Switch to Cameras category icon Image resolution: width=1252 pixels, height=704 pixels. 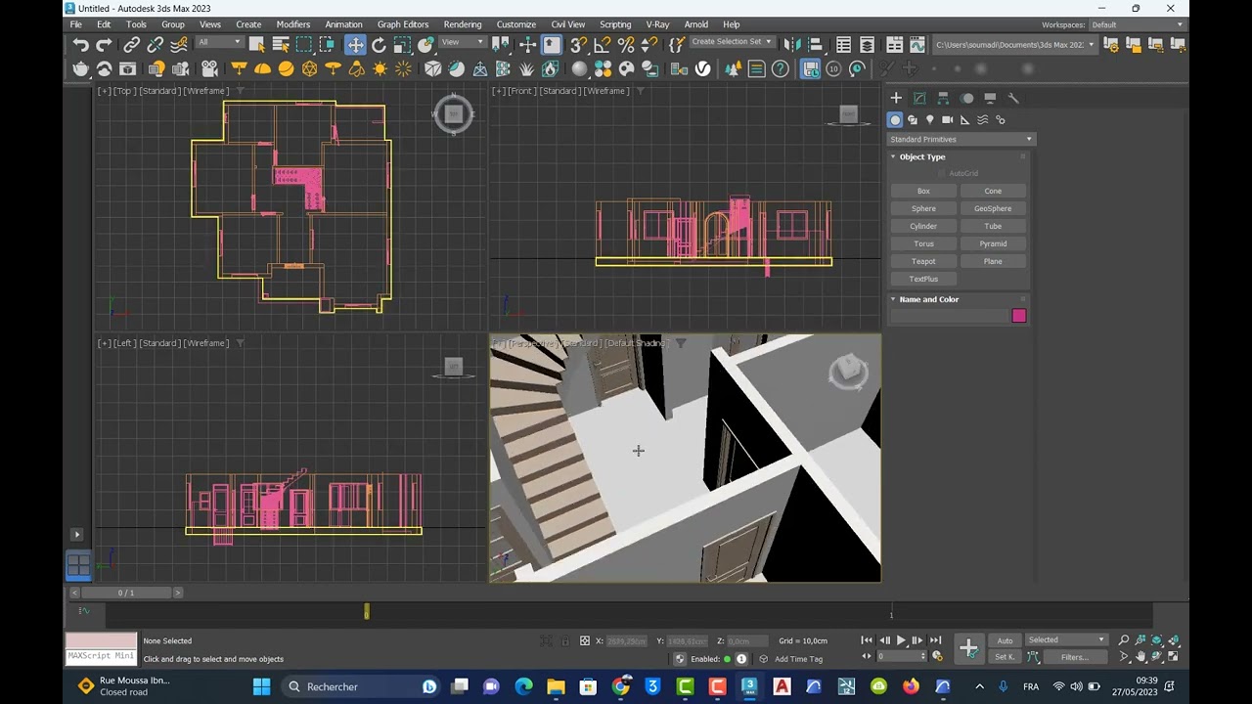(x=947, y=119)
